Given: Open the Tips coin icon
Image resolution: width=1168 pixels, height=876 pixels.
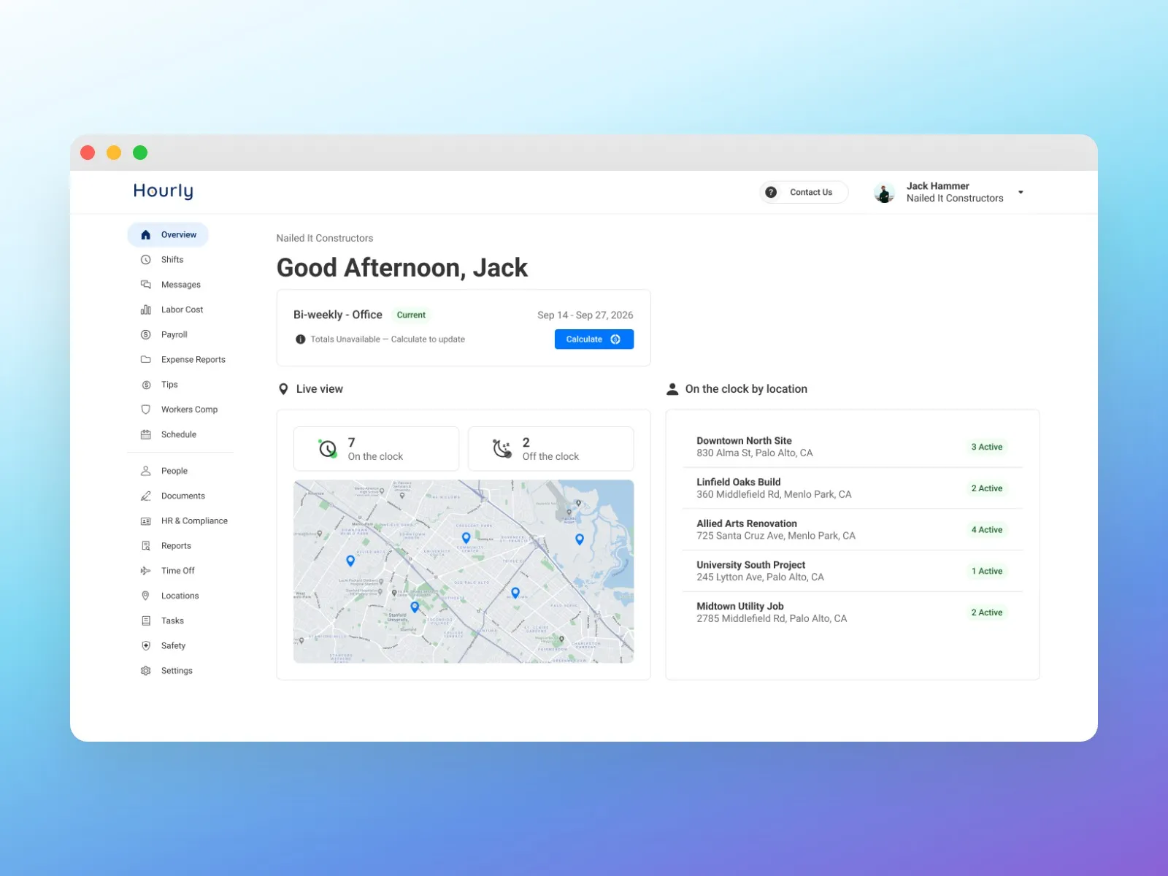Looking at the screenshot, I should click(145, 385).
